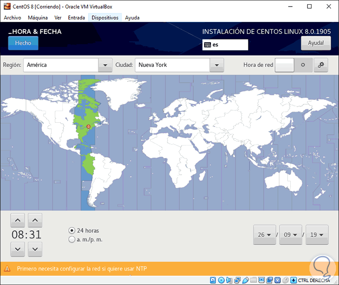Open the Dispositivos menu
This screenshot has width=339, height=285.
pyautogui.click(x=105, y=18)
